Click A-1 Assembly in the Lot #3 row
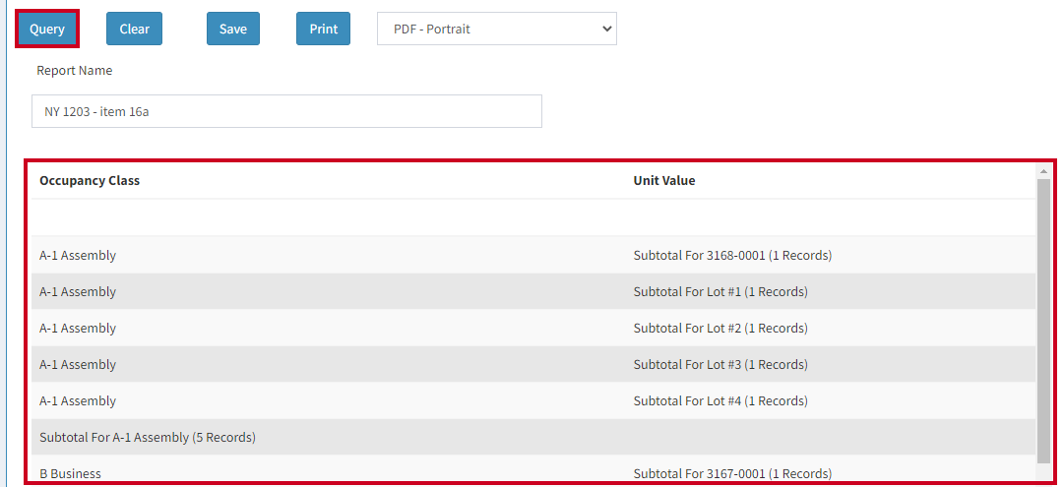This screenshot has width=1064, height=487. coord(78,365)
